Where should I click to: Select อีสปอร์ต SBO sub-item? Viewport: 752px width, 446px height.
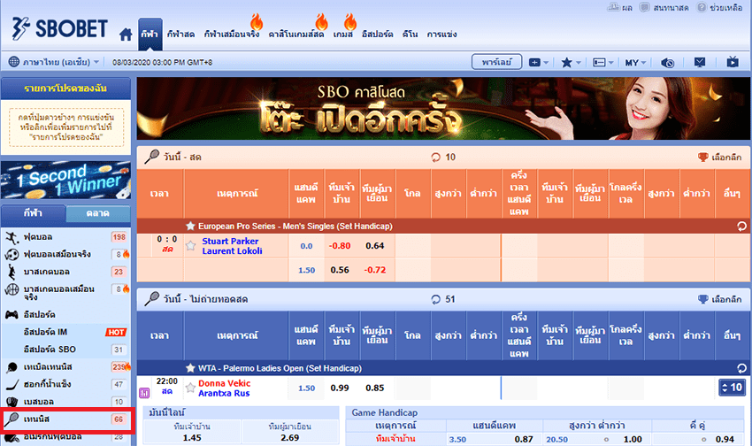[65, 350]
